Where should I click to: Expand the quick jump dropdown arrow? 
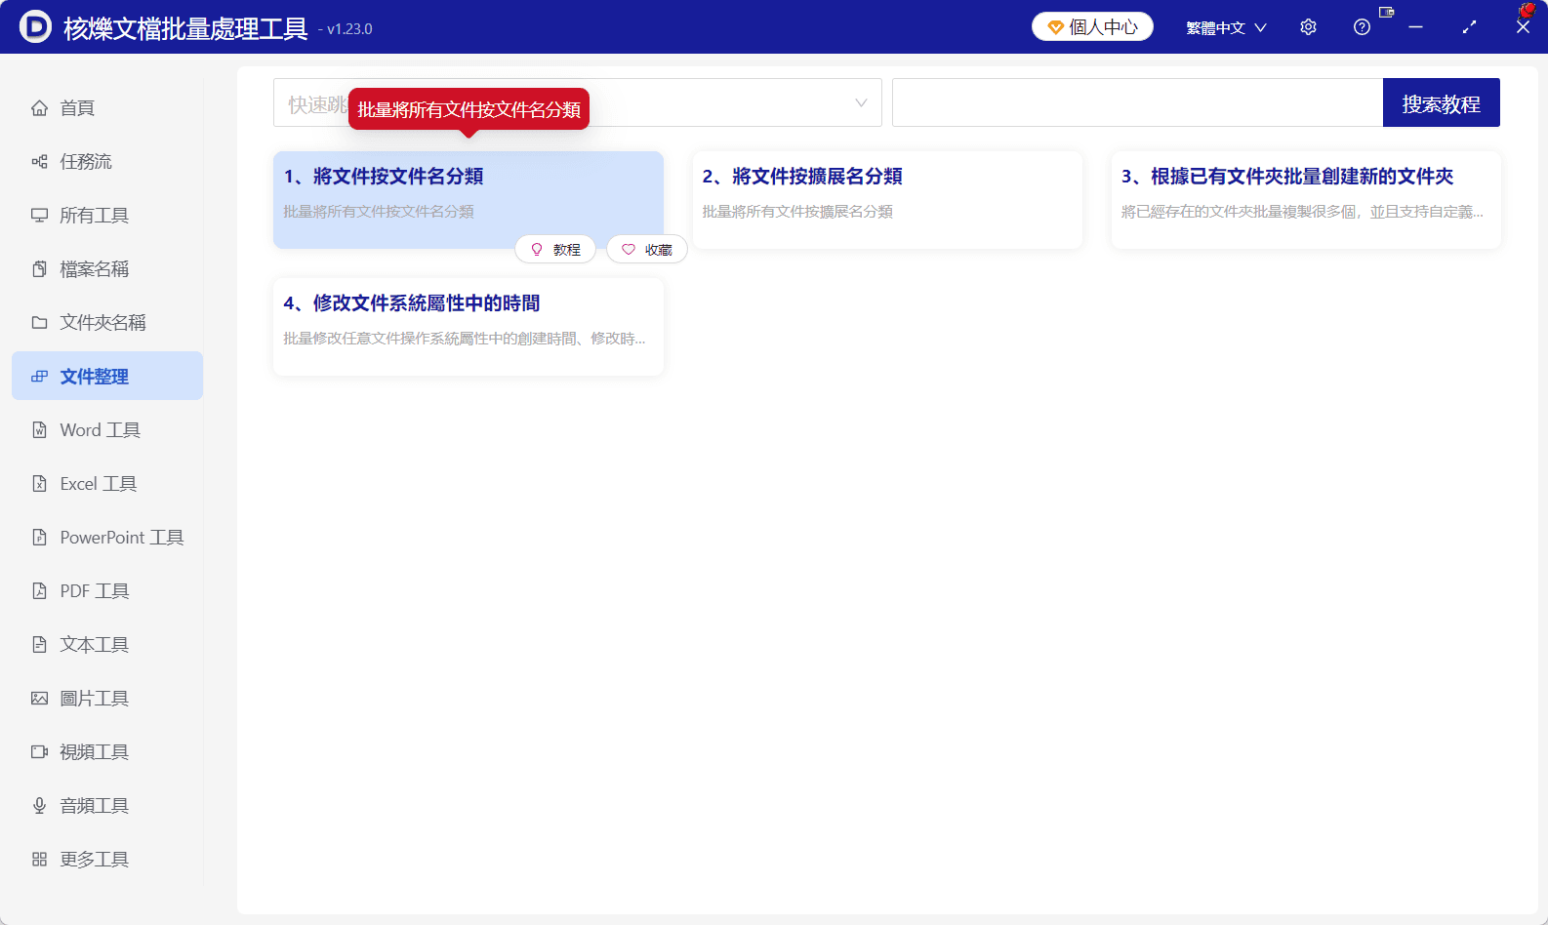[x=861, y=102]
